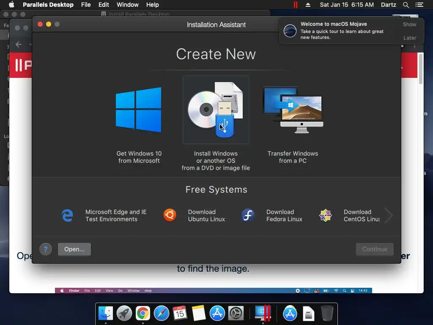Click Download CentOS Linux label

click(x=362, y=215)
